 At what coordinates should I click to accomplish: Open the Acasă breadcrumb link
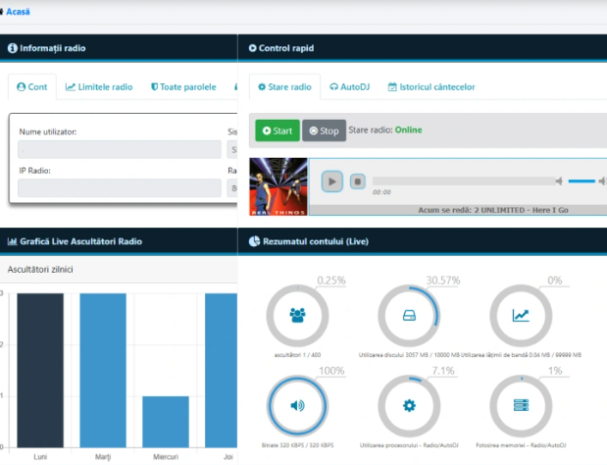[18, 12]
